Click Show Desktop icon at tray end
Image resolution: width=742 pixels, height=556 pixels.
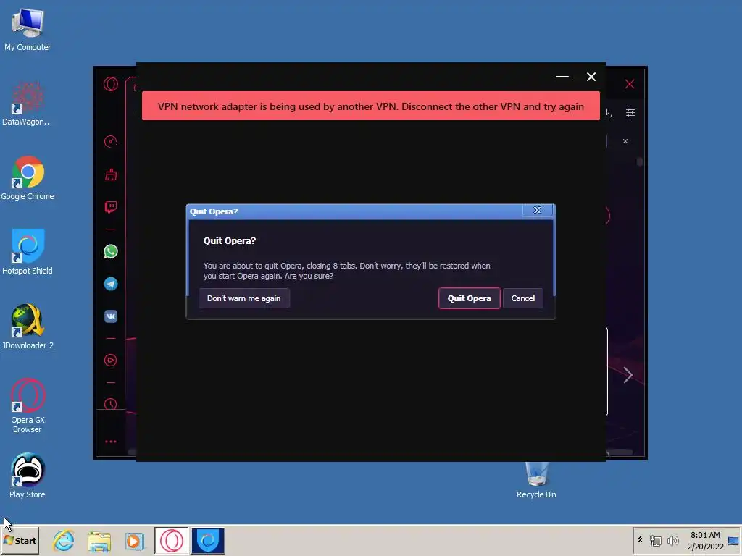733,540
